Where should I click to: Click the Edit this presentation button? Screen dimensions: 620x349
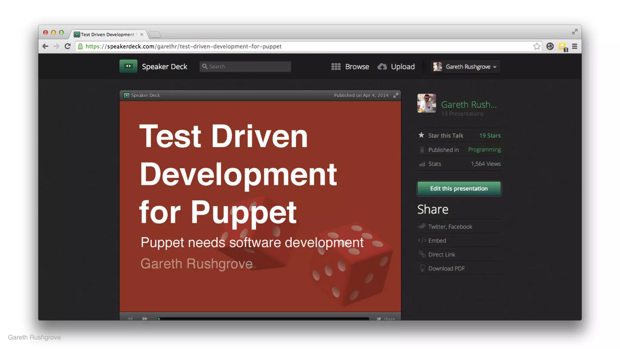[459, 188]
